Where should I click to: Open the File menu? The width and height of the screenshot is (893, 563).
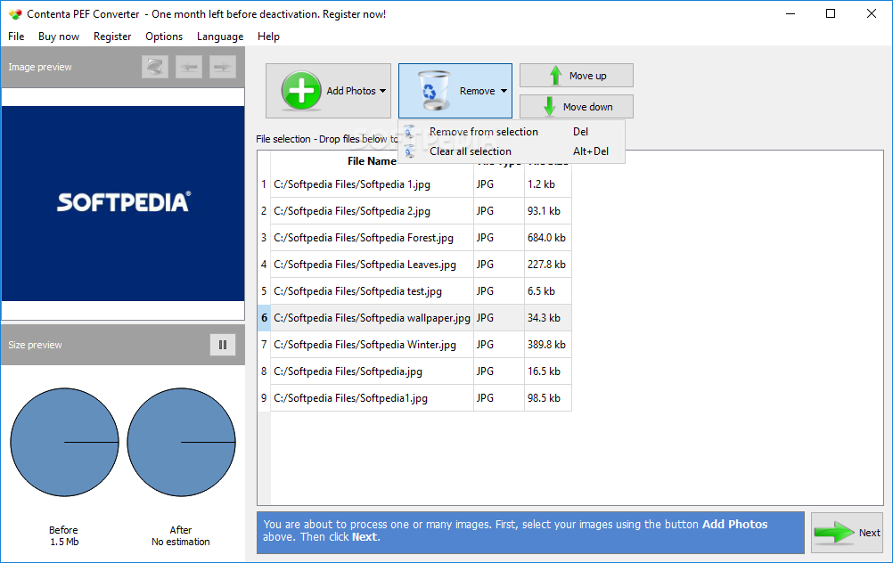tap(16, 37)
